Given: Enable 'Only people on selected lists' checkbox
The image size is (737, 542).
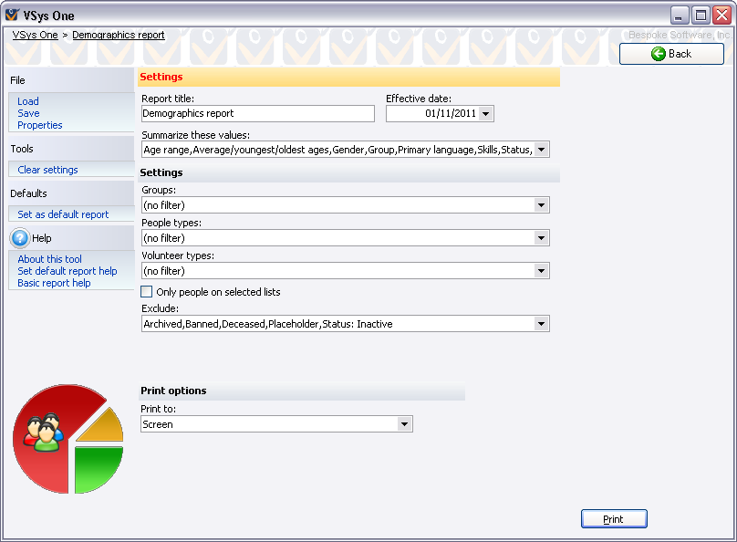Looking at the screenshot, I should [x=147, y=292].
